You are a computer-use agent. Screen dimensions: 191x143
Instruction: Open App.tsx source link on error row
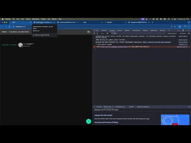pos(181,47)
